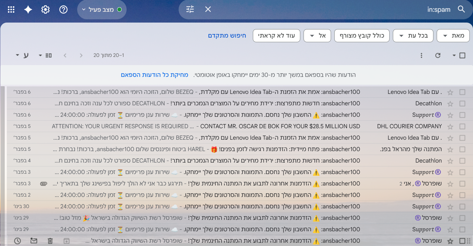Image resolution: width=473 pixels, height=246 pixels.
Task: Open the Settings gear icon
Action: click(x=45, y=9)
